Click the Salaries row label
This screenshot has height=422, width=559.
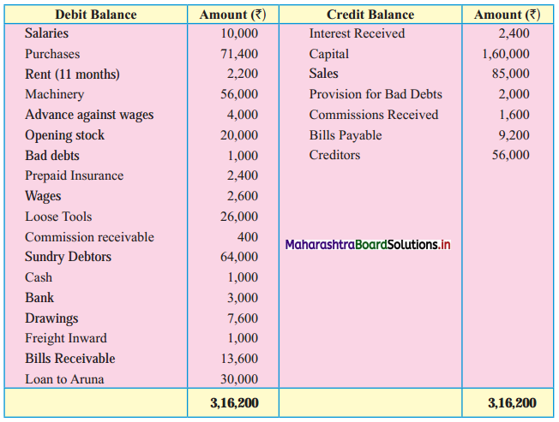[x=46, y=33]
